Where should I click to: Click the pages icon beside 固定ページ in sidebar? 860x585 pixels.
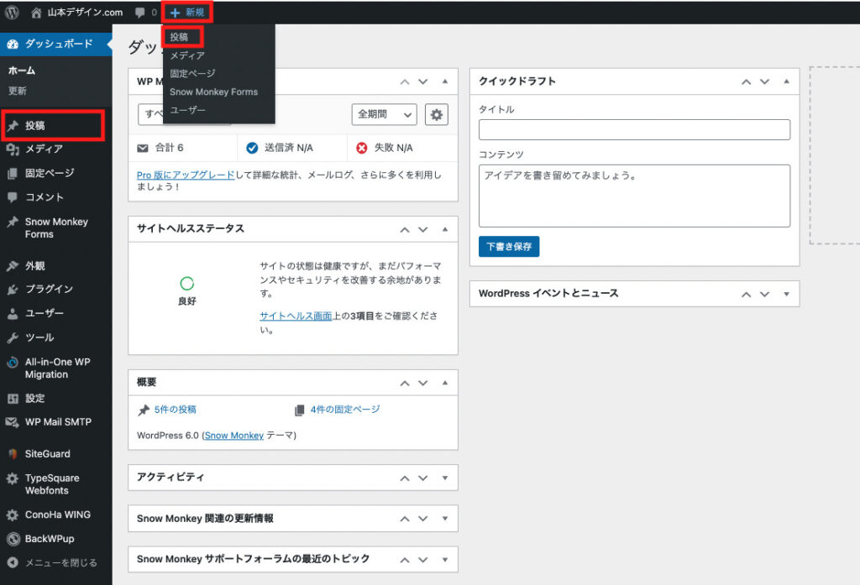[x=13, y=173]
